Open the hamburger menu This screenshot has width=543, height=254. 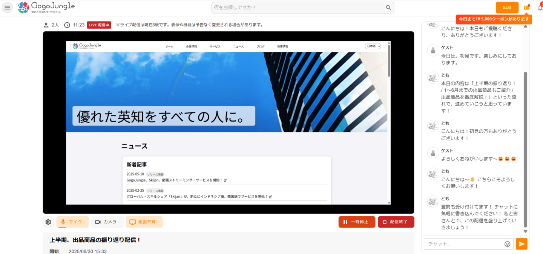tap(7, 8)
